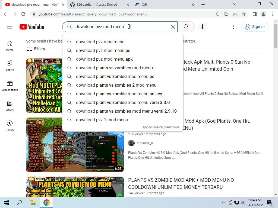Choose suggestion ending 'versi 2.9.10'
The image size is (278, 208).
123,111
